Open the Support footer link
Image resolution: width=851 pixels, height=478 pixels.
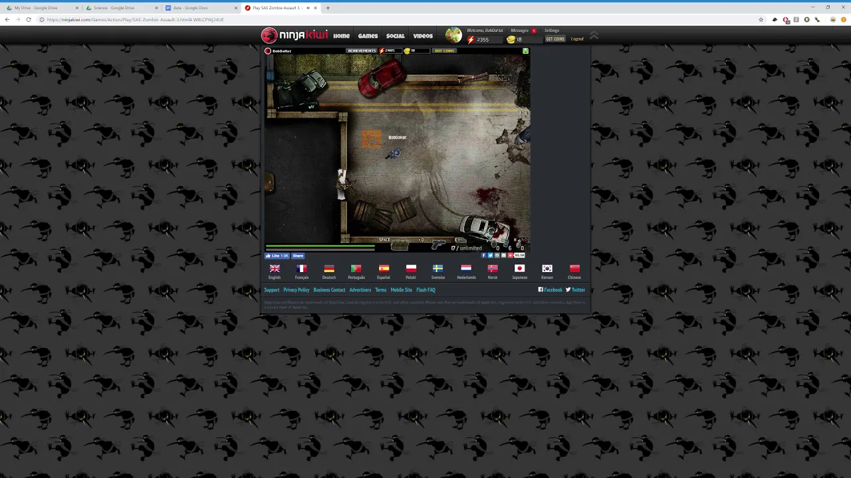[x=272, y=290]
